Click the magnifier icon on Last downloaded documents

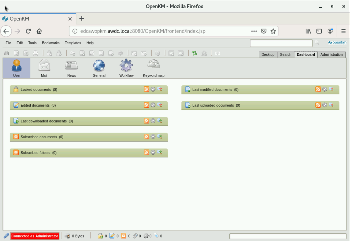pos(160,121)
